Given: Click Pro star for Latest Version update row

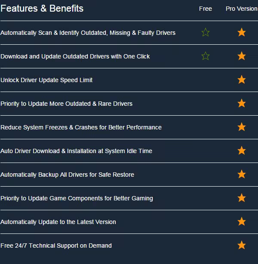Looking at the screenshot, I should (x=242, y=221).
